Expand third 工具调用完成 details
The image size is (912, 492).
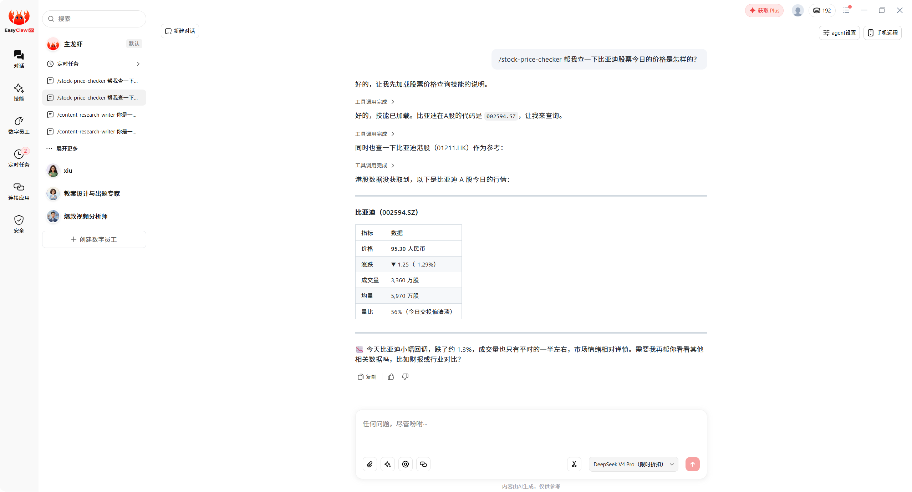[x=375, y=166]
